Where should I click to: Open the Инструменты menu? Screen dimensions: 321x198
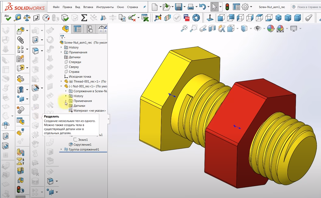point(105,7)
